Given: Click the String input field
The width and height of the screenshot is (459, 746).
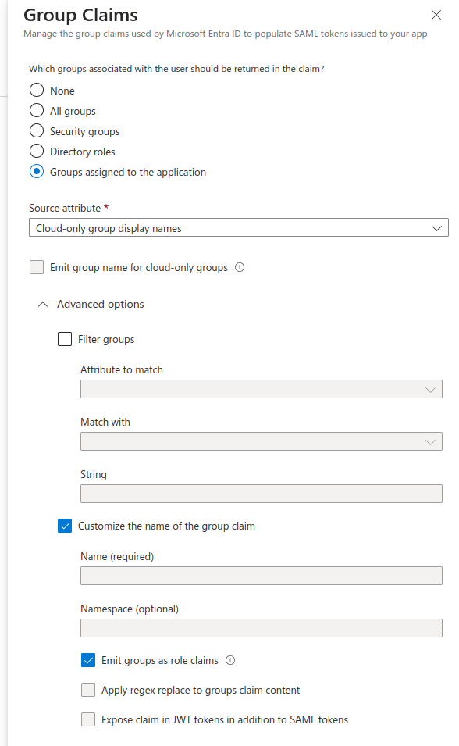Looking at the screenshot, I should click(261, 493).
